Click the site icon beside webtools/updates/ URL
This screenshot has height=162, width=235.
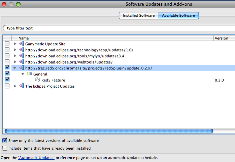(22, 62)
